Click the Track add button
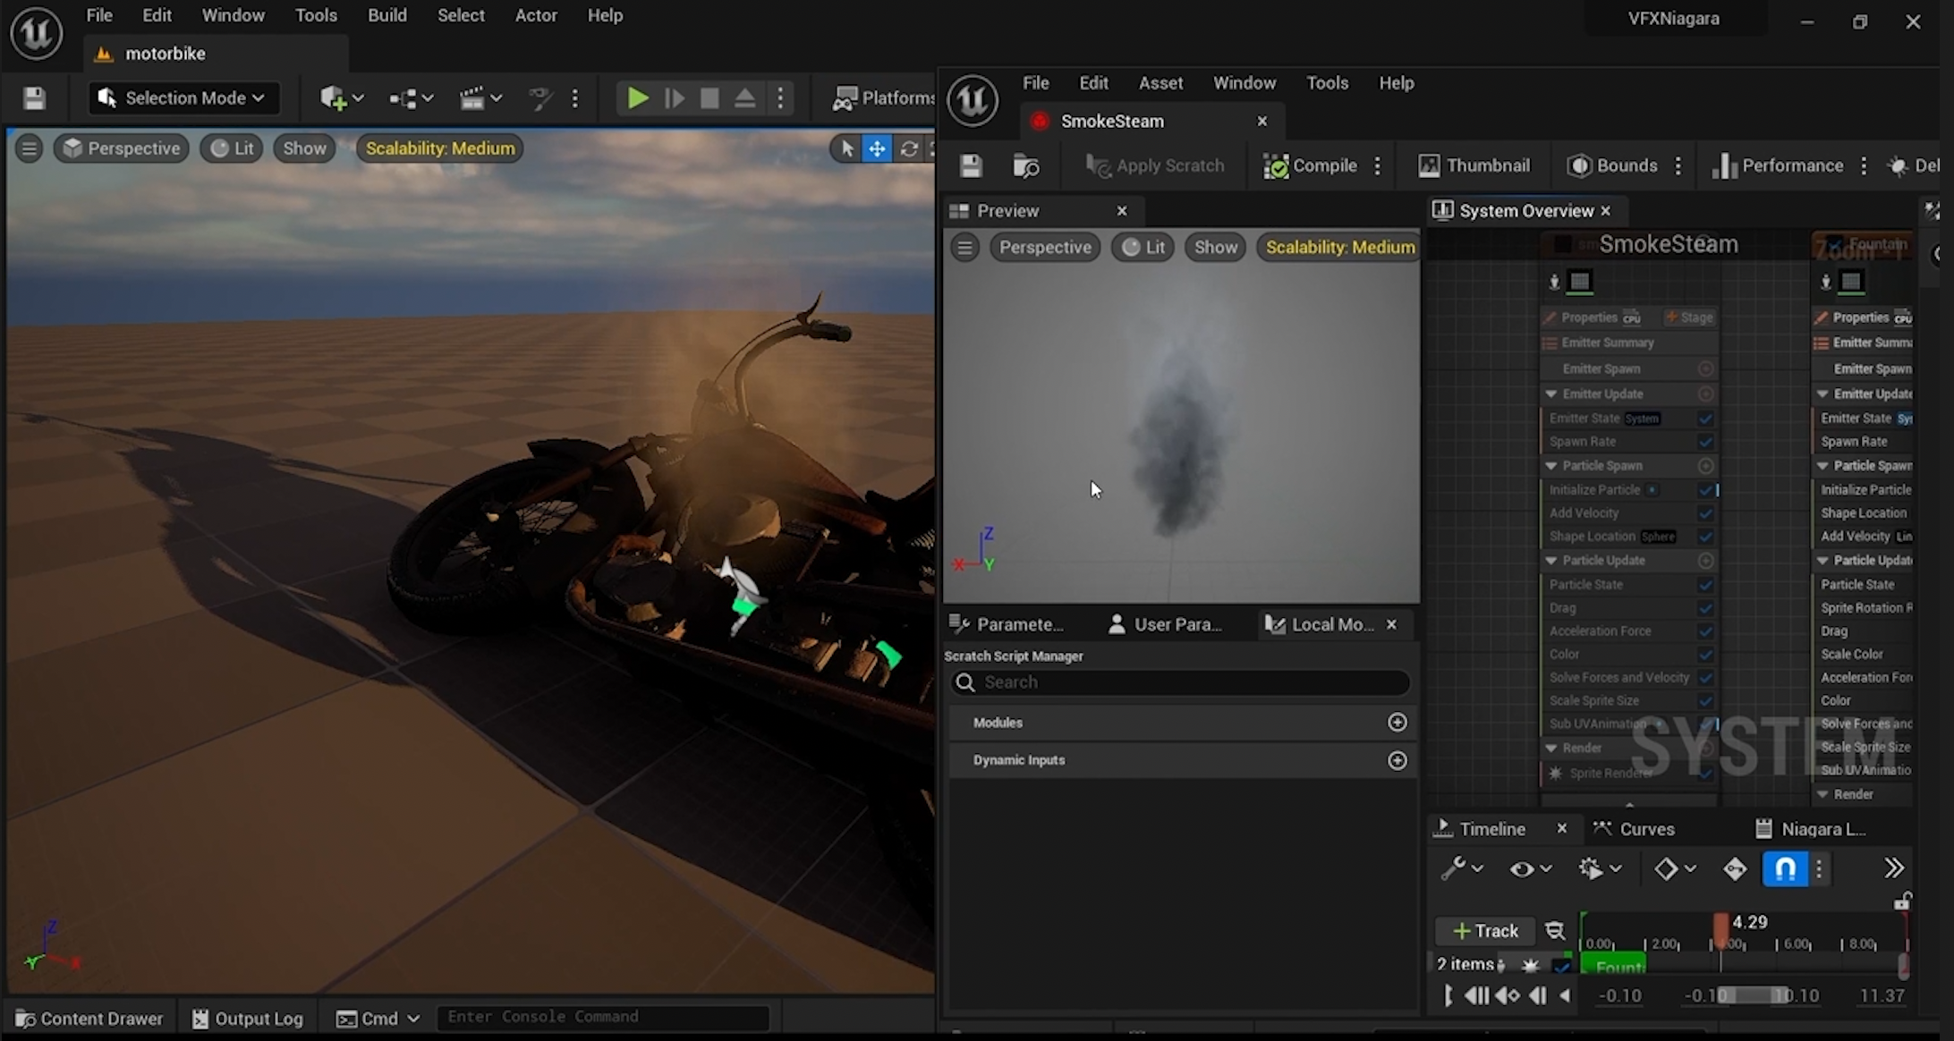The height and width of the screenshot is (1041, 1954). coord(1485,931)
